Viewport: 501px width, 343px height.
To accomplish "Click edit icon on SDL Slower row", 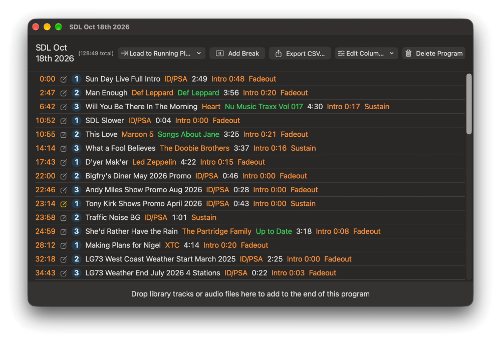I will (x=64, y=121).
